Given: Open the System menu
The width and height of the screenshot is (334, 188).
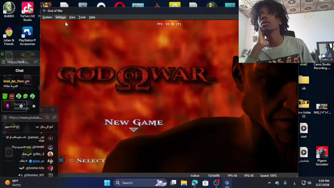Looking at the screenshot, I should (47, 17).
